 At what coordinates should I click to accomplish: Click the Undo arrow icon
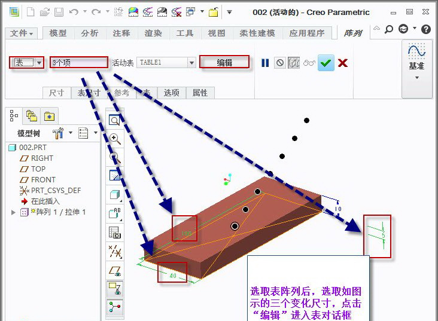pyautogui.click(x=74, y=12)
